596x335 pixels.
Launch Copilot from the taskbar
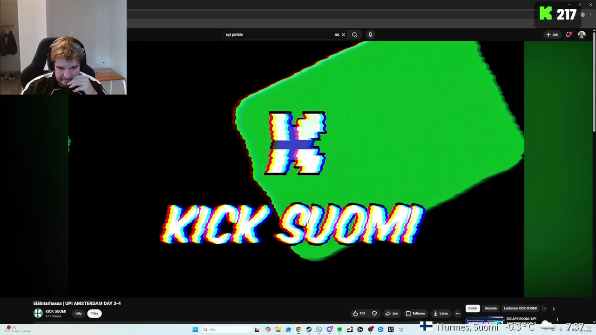268,329
